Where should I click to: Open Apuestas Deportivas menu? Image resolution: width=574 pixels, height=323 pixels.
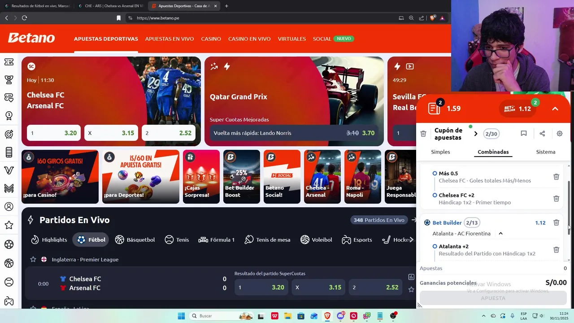106,39
